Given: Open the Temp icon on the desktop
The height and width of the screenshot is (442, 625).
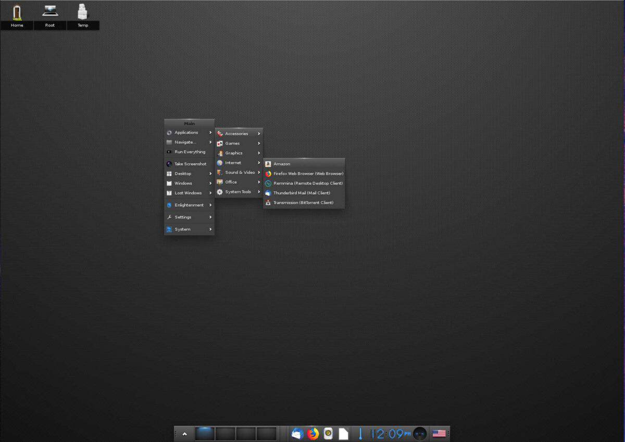Looking at the screenshot, I should coord(82,11).
